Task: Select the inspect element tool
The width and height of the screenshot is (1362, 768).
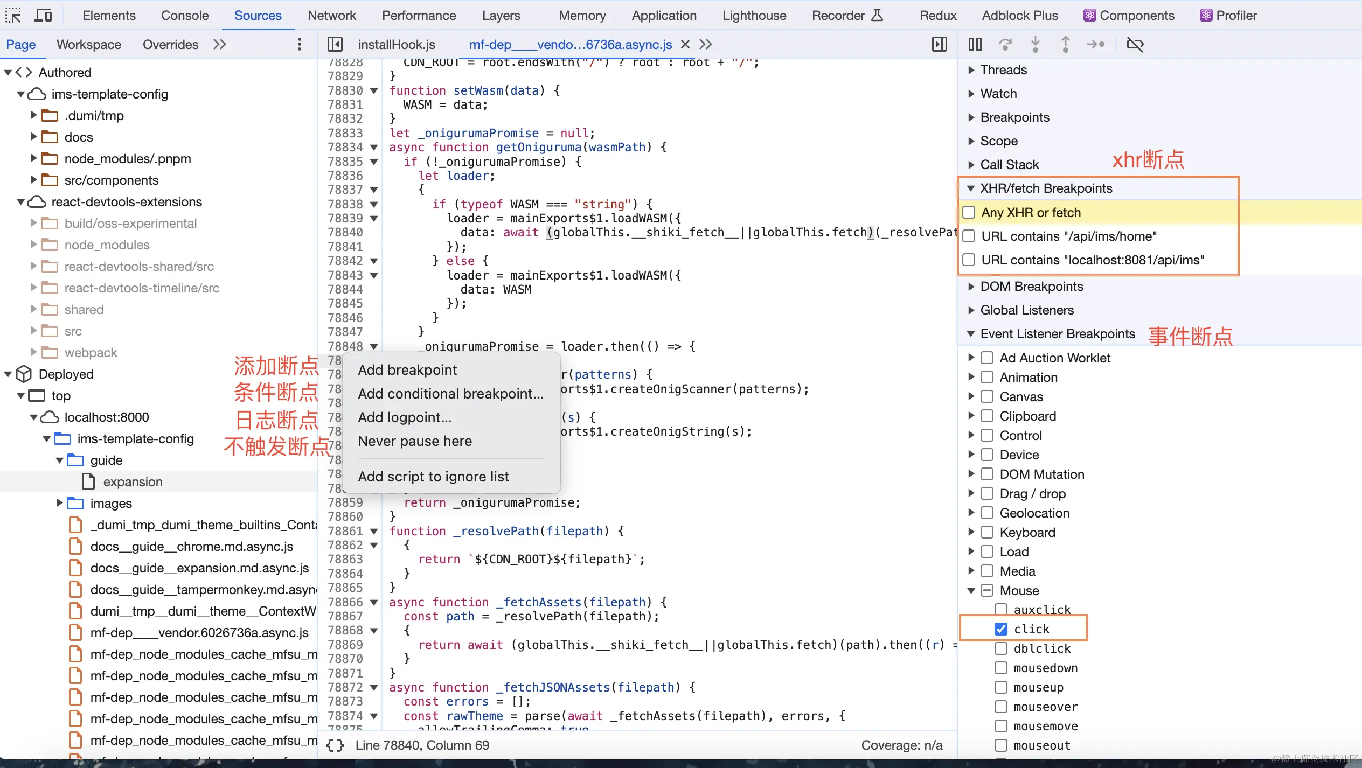Action: pyautogui.click(x=13, y=15)
